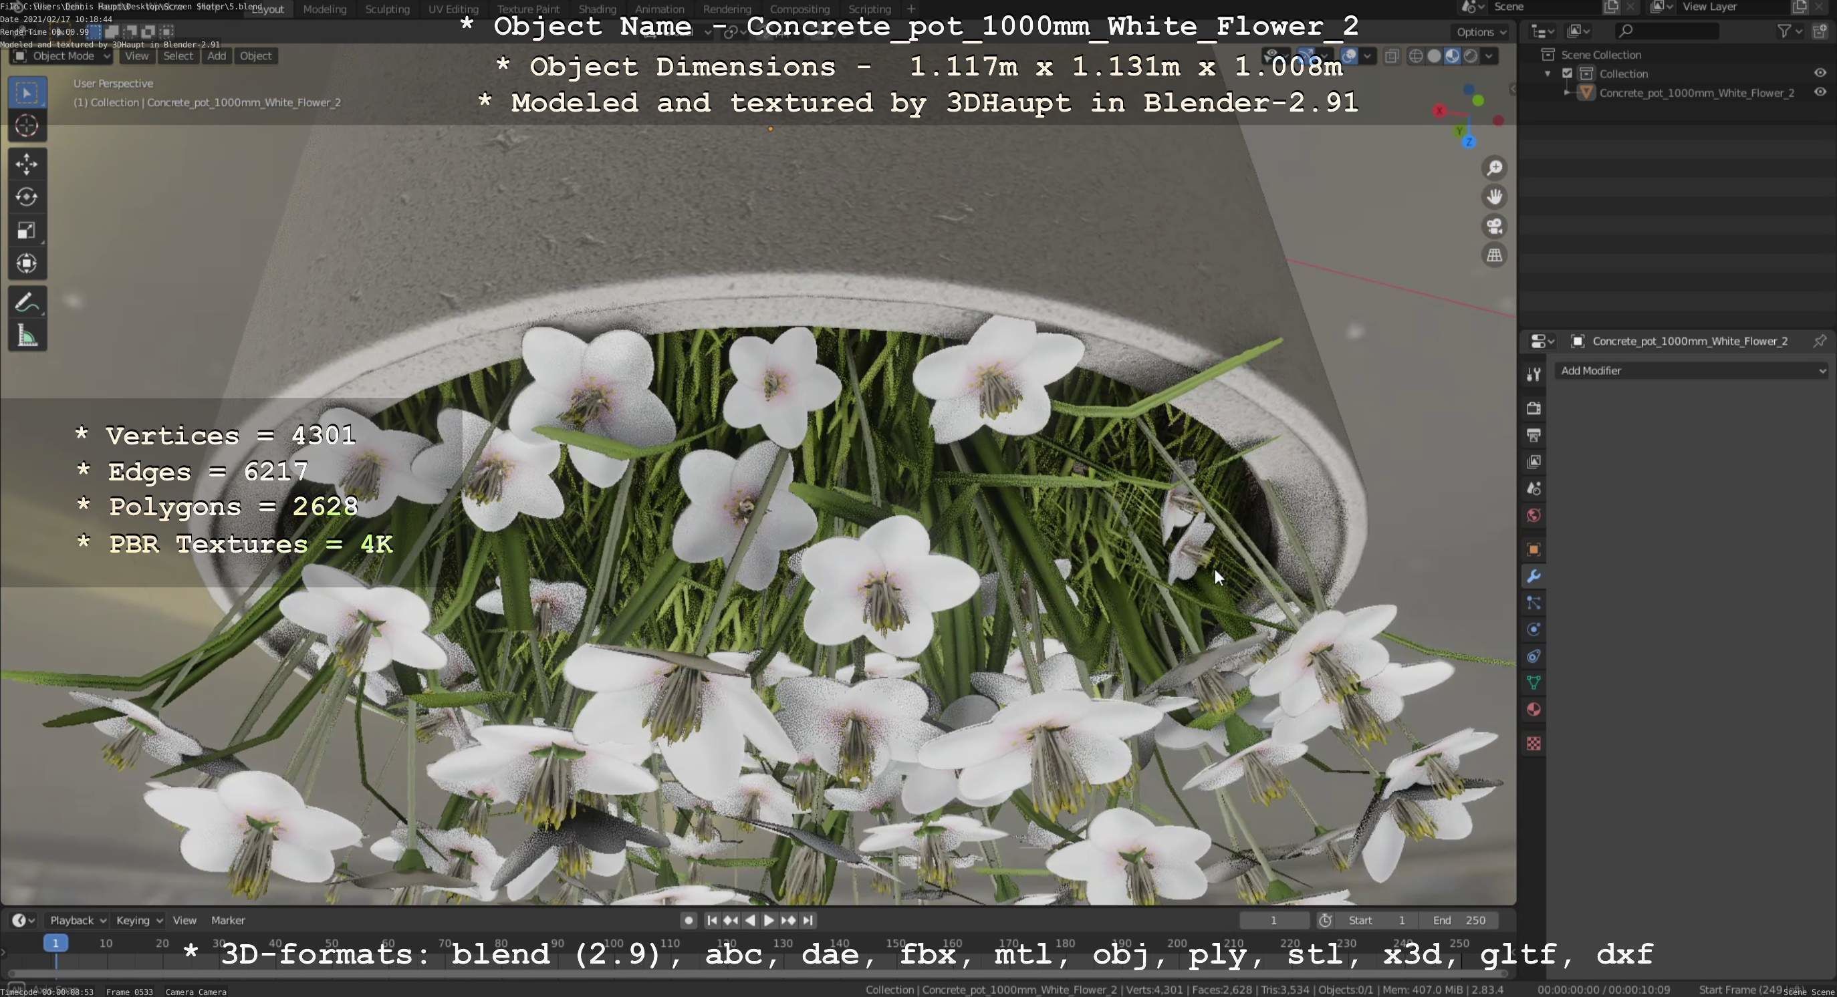The image size is (1837, 997).
Task: Switch viewport to wireframe shading
Action: (1417, 55)
